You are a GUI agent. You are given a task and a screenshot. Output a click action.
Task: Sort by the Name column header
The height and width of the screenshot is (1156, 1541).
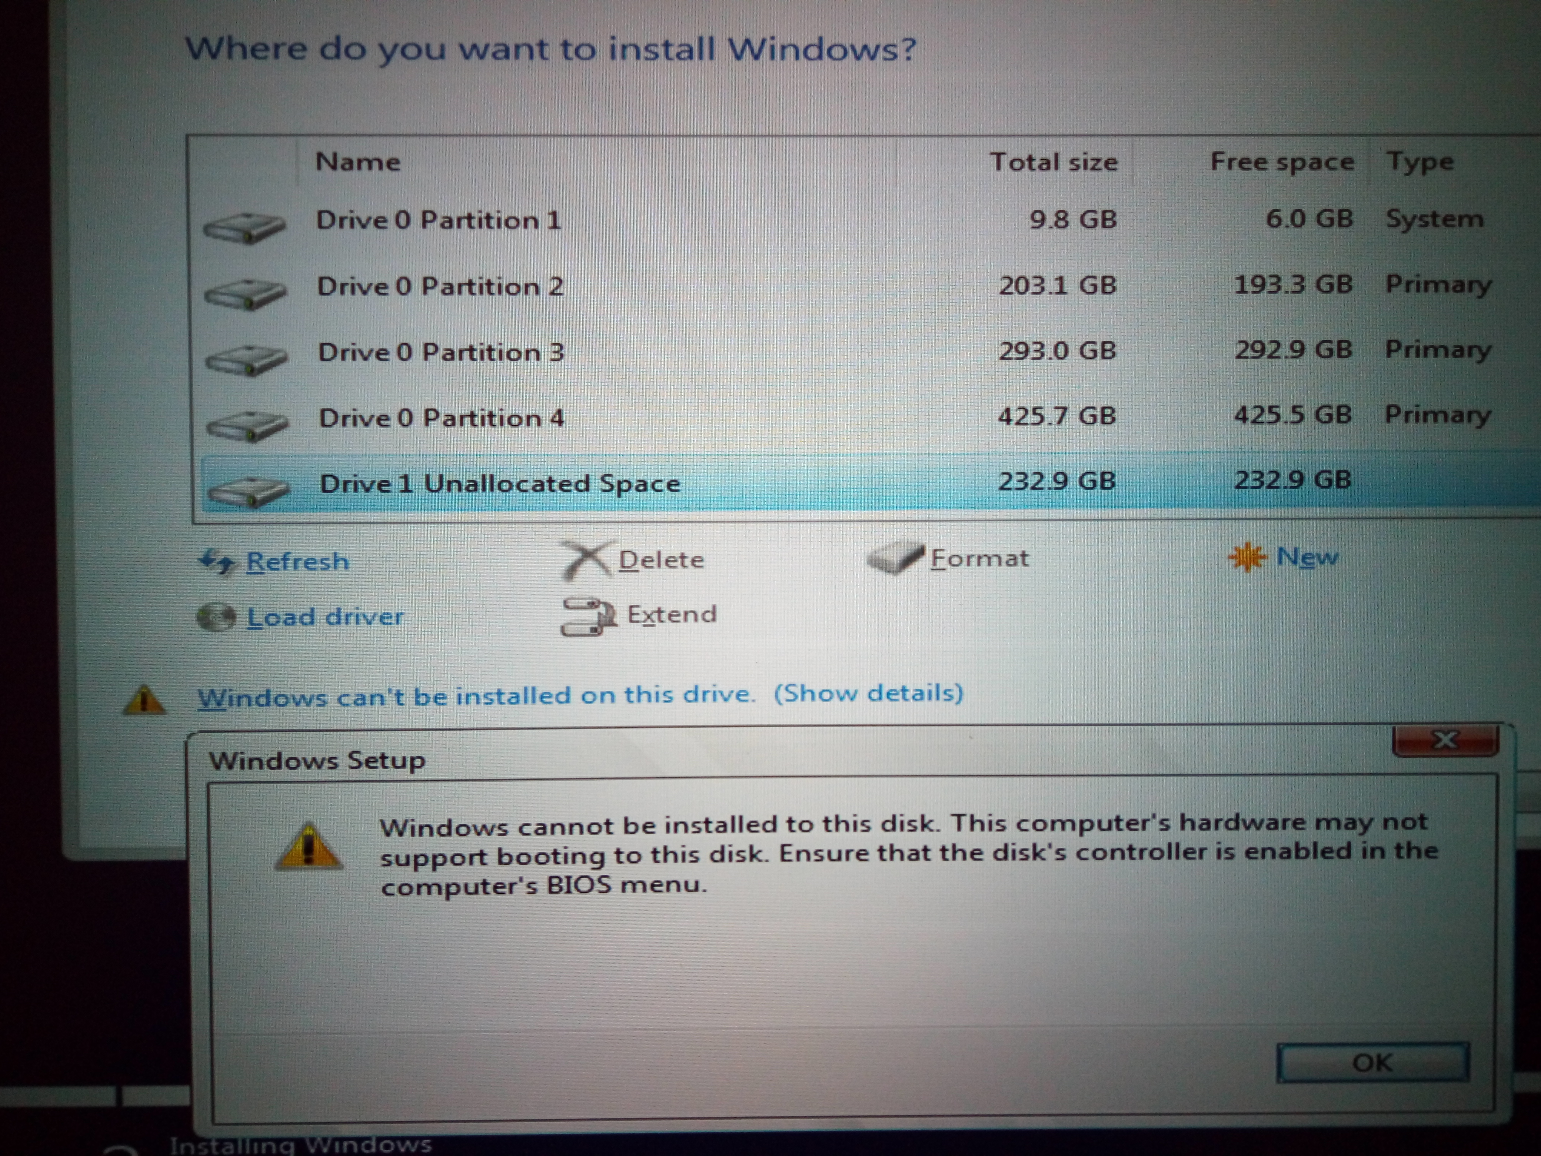596,162
